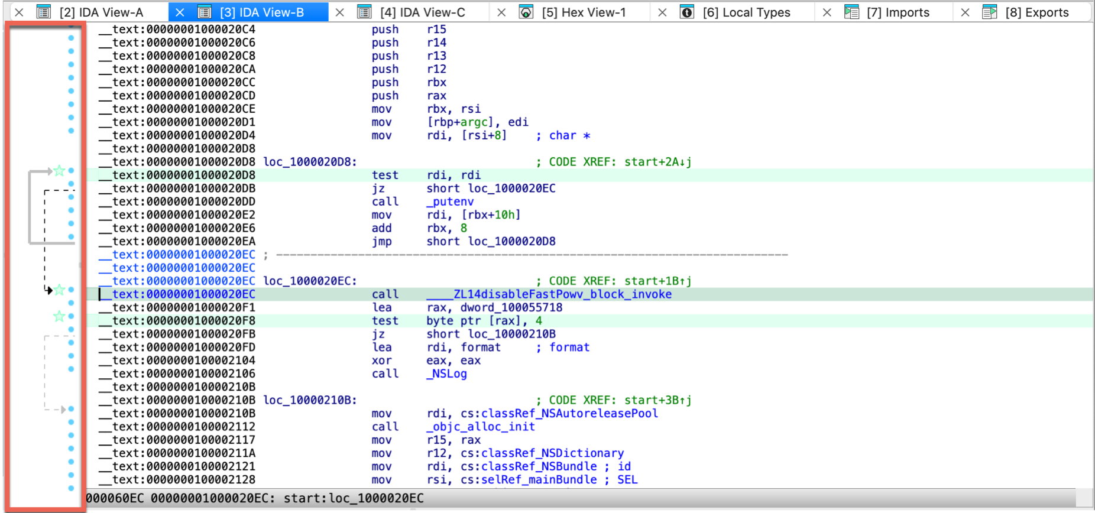The width and height of the screenshot is (1095, 513).
Task: Click the classRef_NSAutoreleasePool reference
Action: pyautogui.click(x=569, y=414)
